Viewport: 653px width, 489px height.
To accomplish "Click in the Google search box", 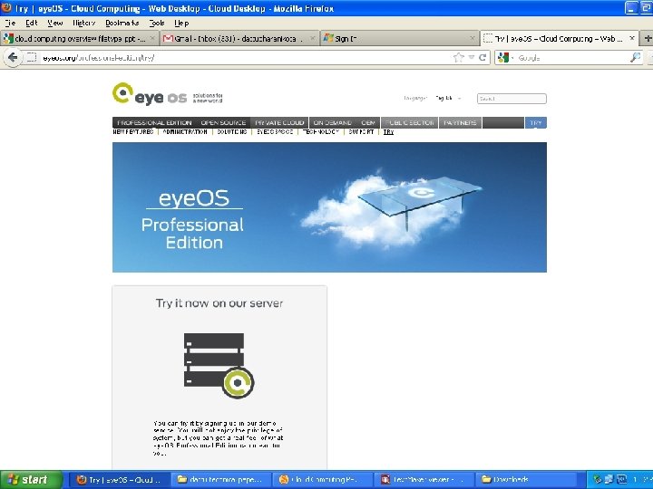I will [x=570, y=58].
